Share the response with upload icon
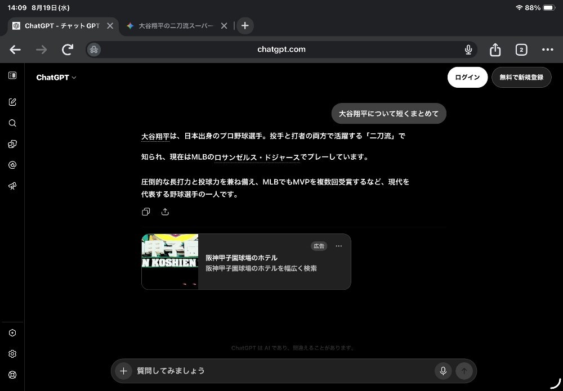The image size is (563, 391). [x=165, y=212]
